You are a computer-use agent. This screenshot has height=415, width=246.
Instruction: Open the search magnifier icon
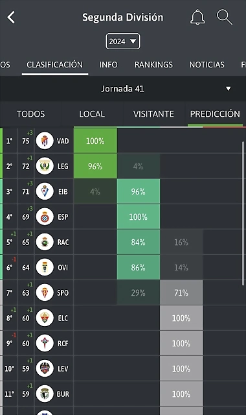pos(225,18)
